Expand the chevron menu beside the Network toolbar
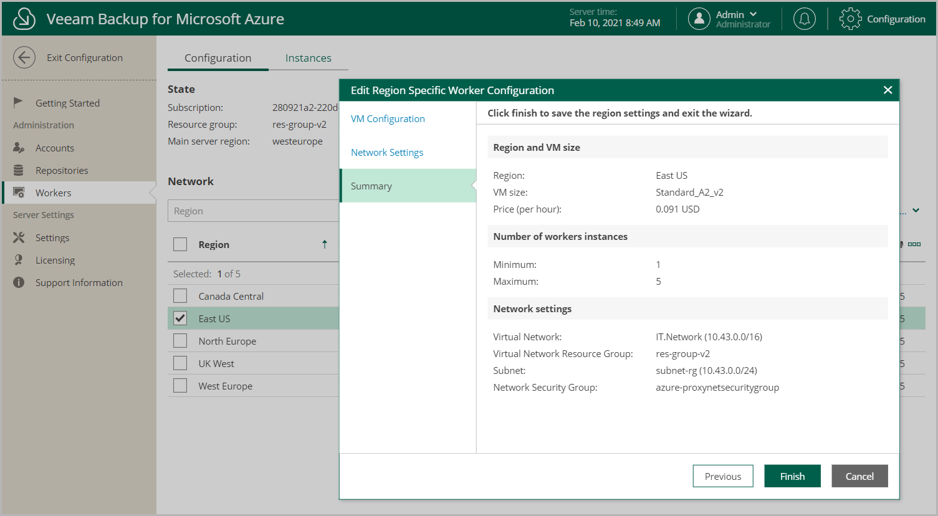The image size is (938, 516). (916, 211)
